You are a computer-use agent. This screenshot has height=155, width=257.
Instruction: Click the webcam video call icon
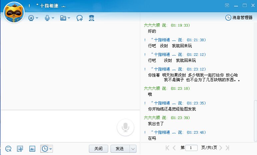31,18
